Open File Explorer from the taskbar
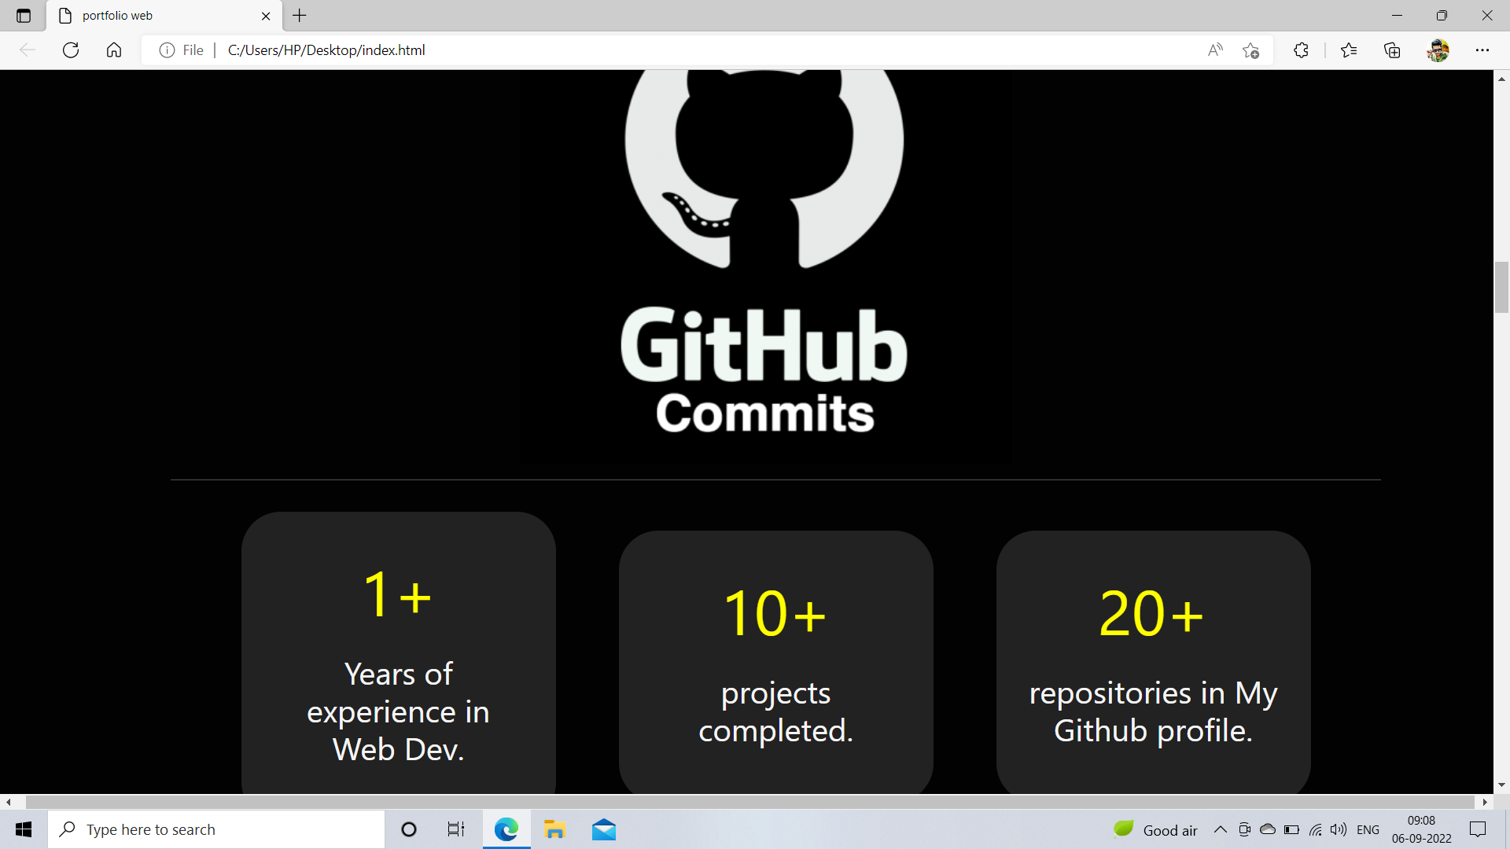 [x=555, y=829]
